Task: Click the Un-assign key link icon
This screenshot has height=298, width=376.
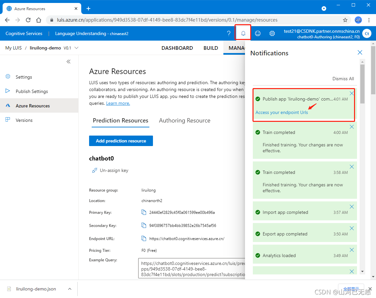Action: tap(94, 171)
